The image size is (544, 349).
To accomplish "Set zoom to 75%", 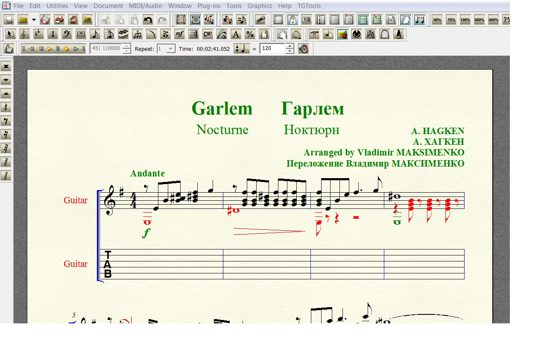I will click(x=451, y=20).
